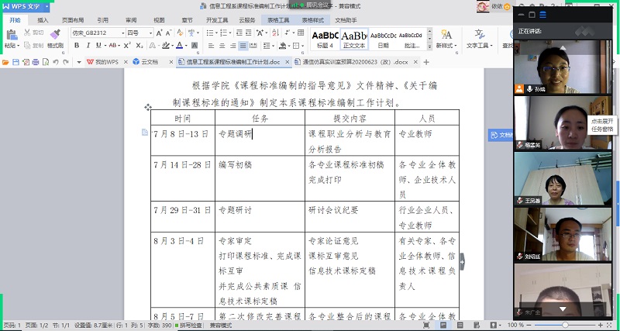Click the character shading icon
This screenshot has width=620, height=331.
pyautogui.click(x=195, y=46)
